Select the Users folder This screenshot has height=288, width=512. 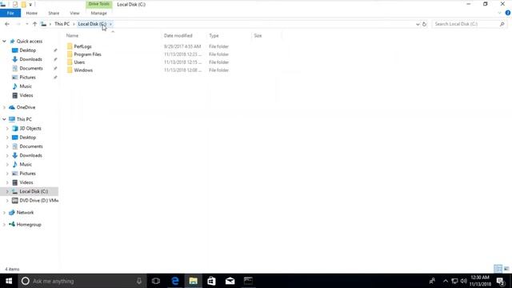coord(79,62)
